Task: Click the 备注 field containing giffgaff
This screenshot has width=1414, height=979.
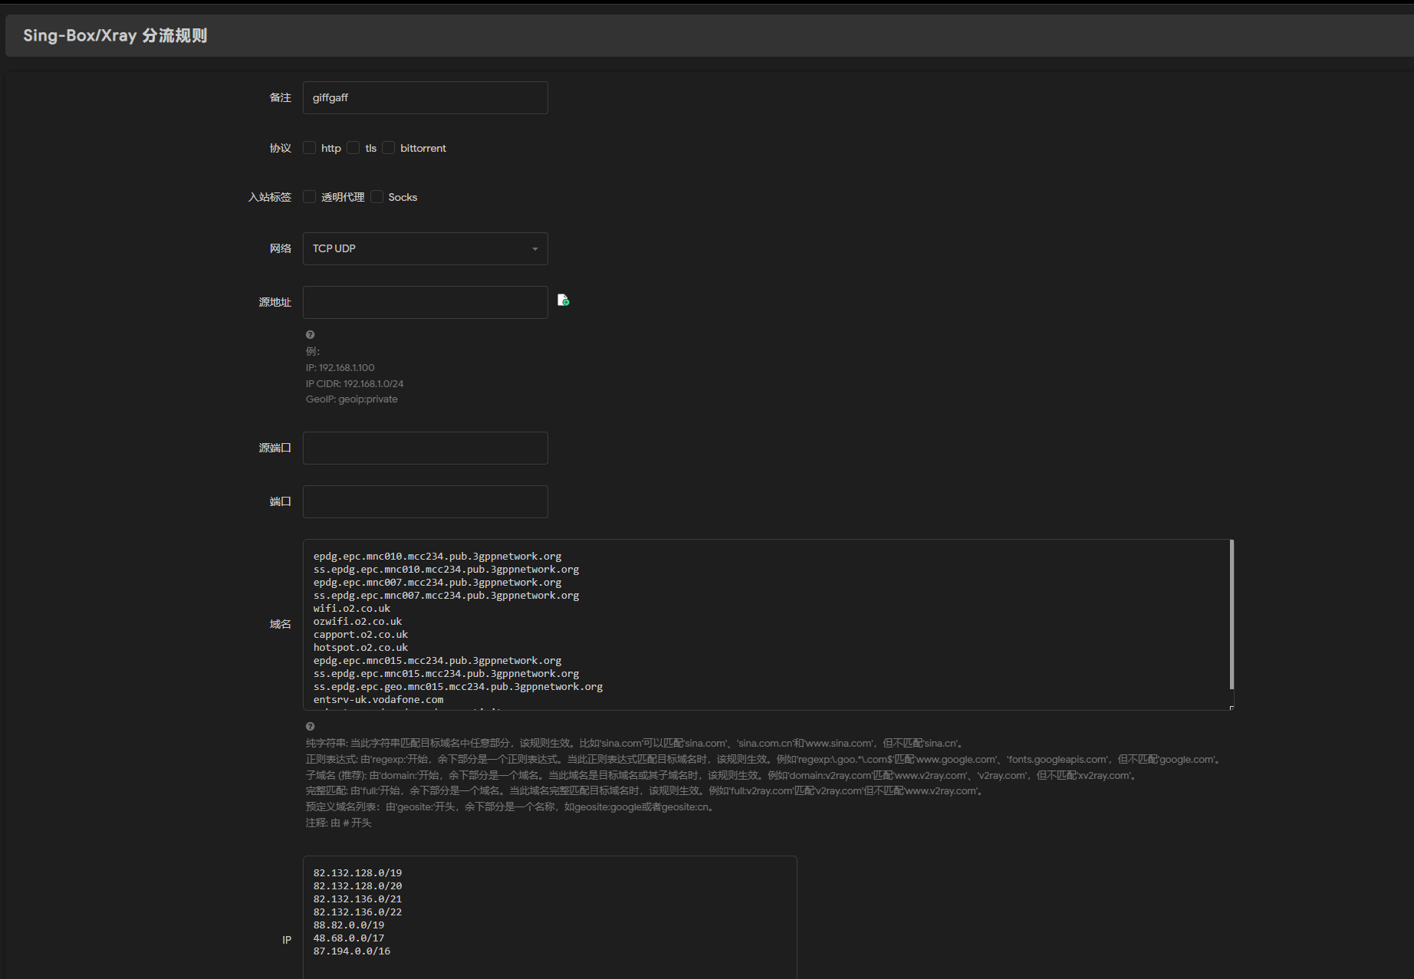Action: tap(425, 98)
